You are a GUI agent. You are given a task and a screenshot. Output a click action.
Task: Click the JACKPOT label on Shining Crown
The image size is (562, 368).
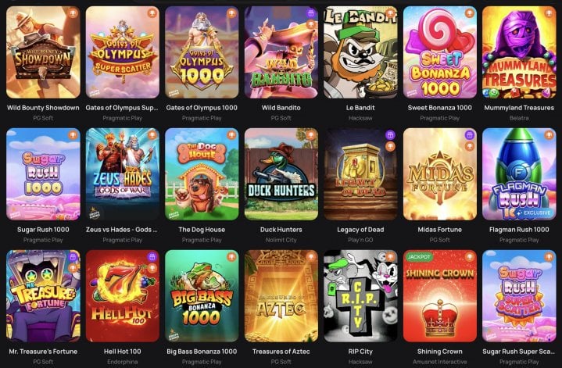419,257
